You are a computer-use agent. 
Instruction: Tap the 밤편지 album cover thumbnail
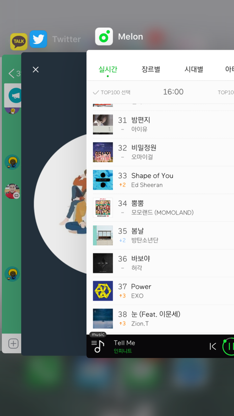pyautogui.click(x=103, y=124)
